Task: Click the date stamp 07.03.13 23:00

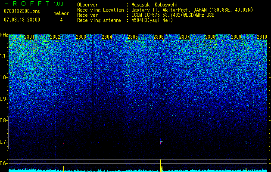Action: pyautogui.click(x=22, y=20)
